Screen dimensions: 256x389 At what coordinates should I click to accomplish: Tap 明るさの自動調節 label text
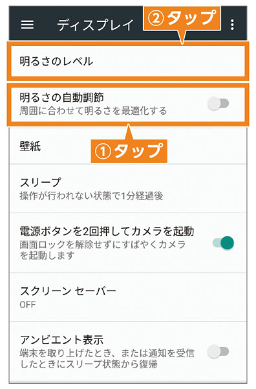coord(61,97)
